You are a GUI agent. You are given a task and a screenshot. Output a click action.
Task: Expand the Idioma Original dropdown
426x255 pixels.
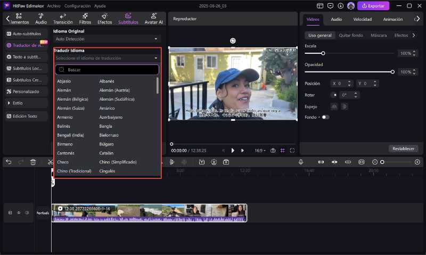point(106,39)
